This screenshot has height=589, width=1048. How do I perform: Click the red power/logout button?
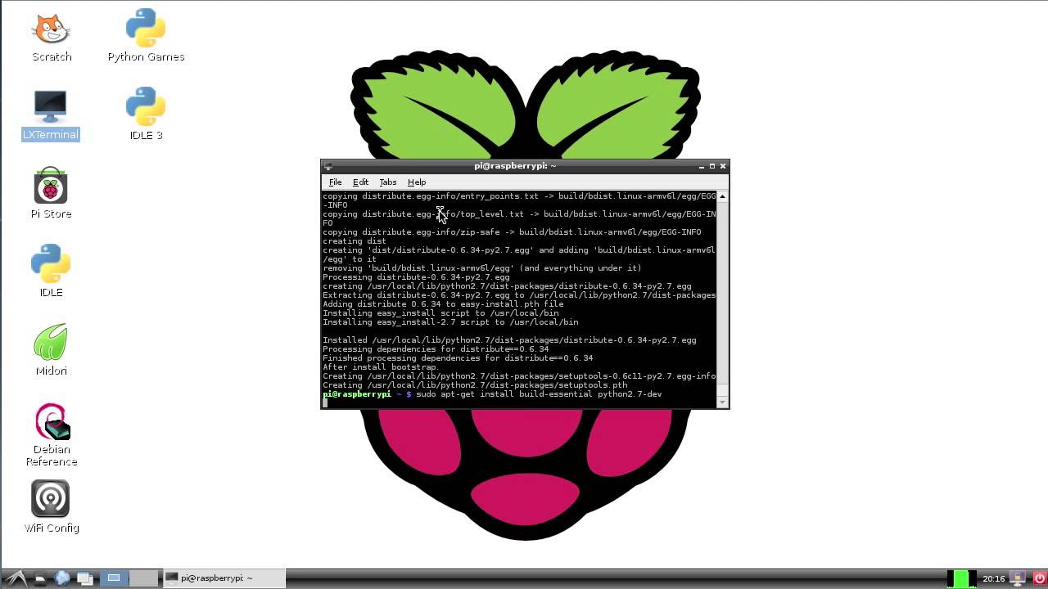point(1038,578)
